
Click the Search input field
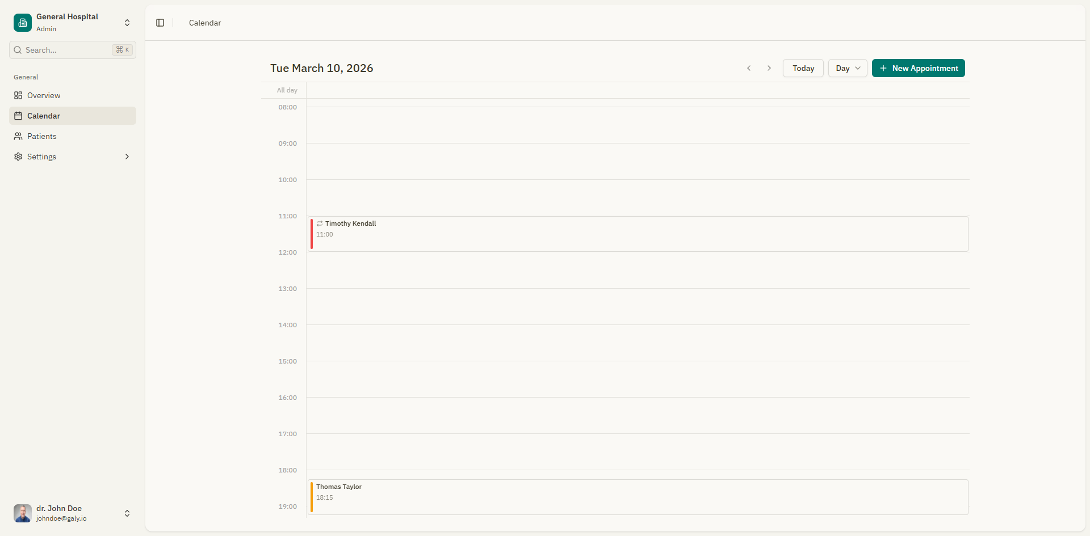point(62,50)
